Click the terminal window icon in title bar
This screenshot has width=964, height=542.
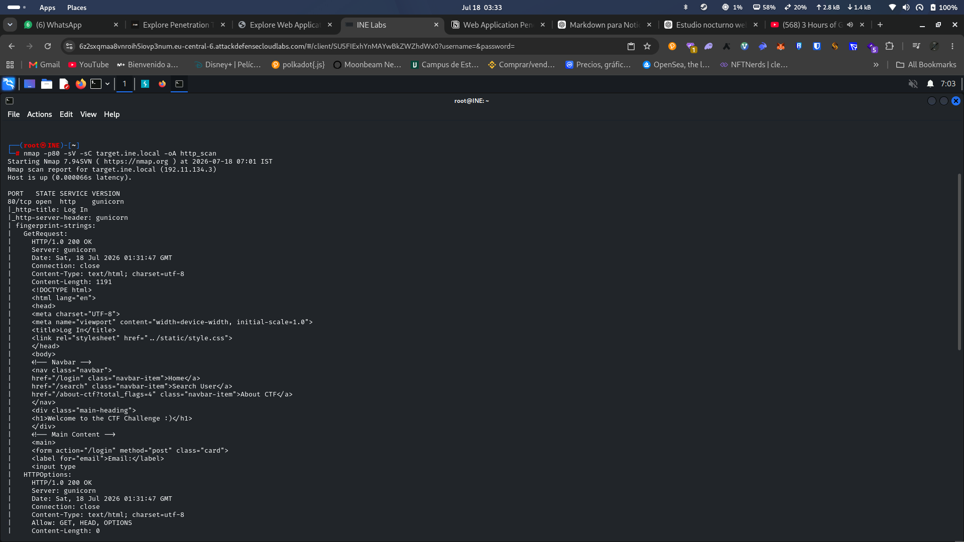click(x=10, y=101)
